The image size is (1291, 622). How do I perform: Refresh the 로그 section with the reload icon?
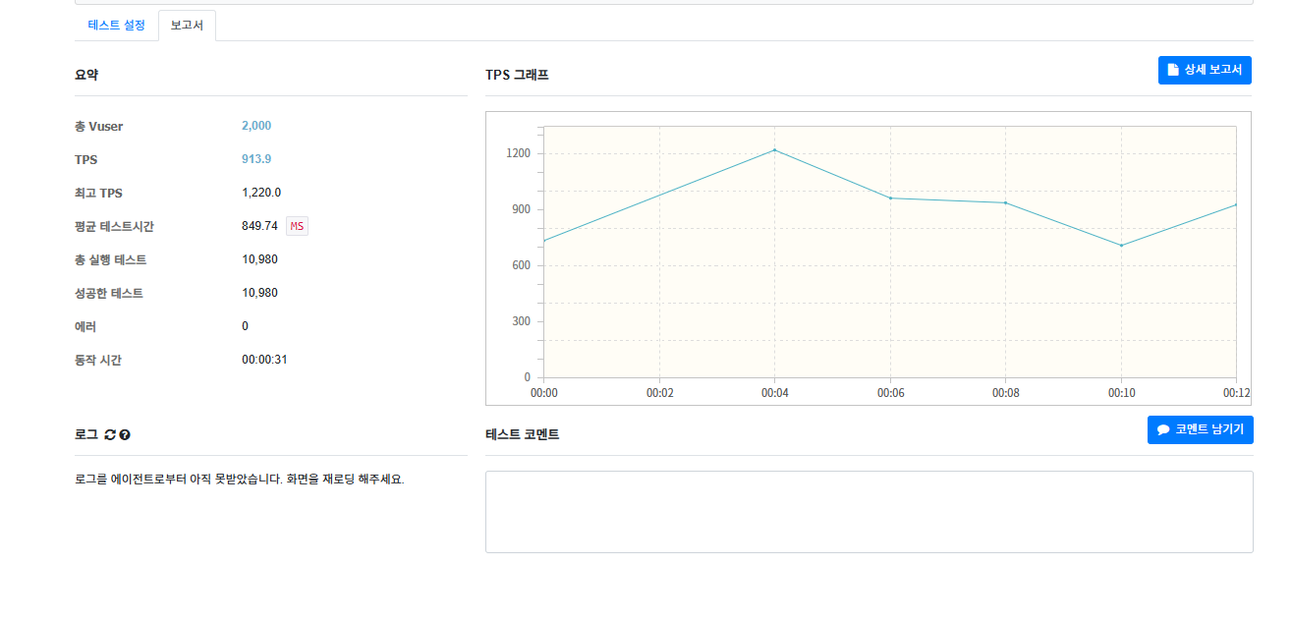(x=110, y=434)
